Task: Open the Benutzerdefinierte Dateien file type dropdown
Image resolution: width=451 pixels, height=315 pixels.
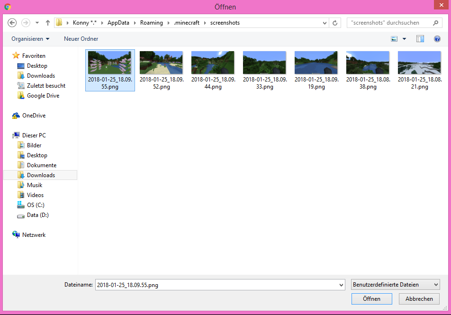Action: coord(396,285)
